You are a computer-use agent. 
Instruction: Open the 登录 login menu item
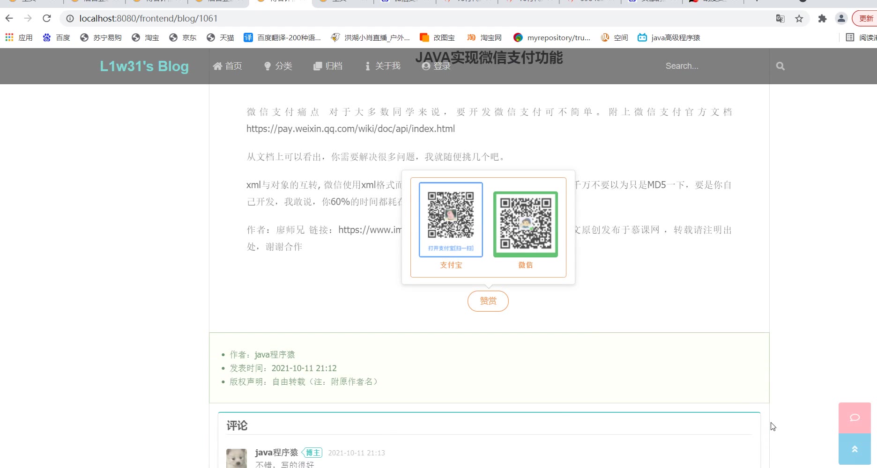(x=436, y=66)
